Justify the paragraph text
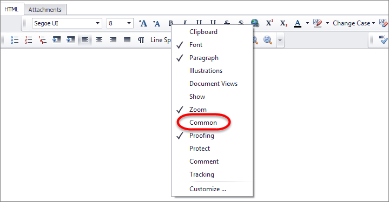 (x=127, y=40)
